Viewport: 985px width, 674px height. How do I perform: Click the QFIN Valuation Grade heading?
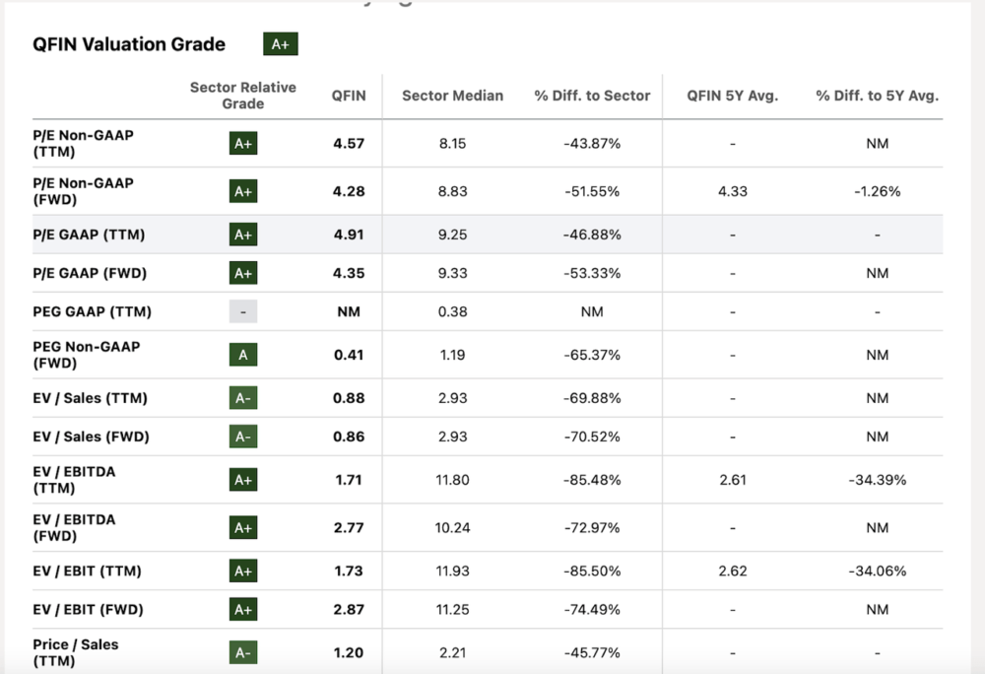point(129,44)
